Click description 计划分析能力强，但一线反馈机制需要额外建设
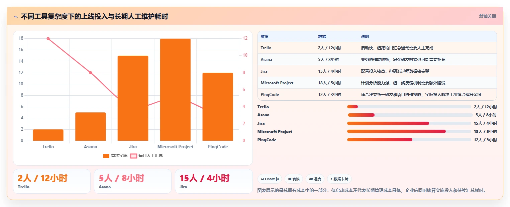This screenshot has width=510, height=207. (x=403, y=83)
